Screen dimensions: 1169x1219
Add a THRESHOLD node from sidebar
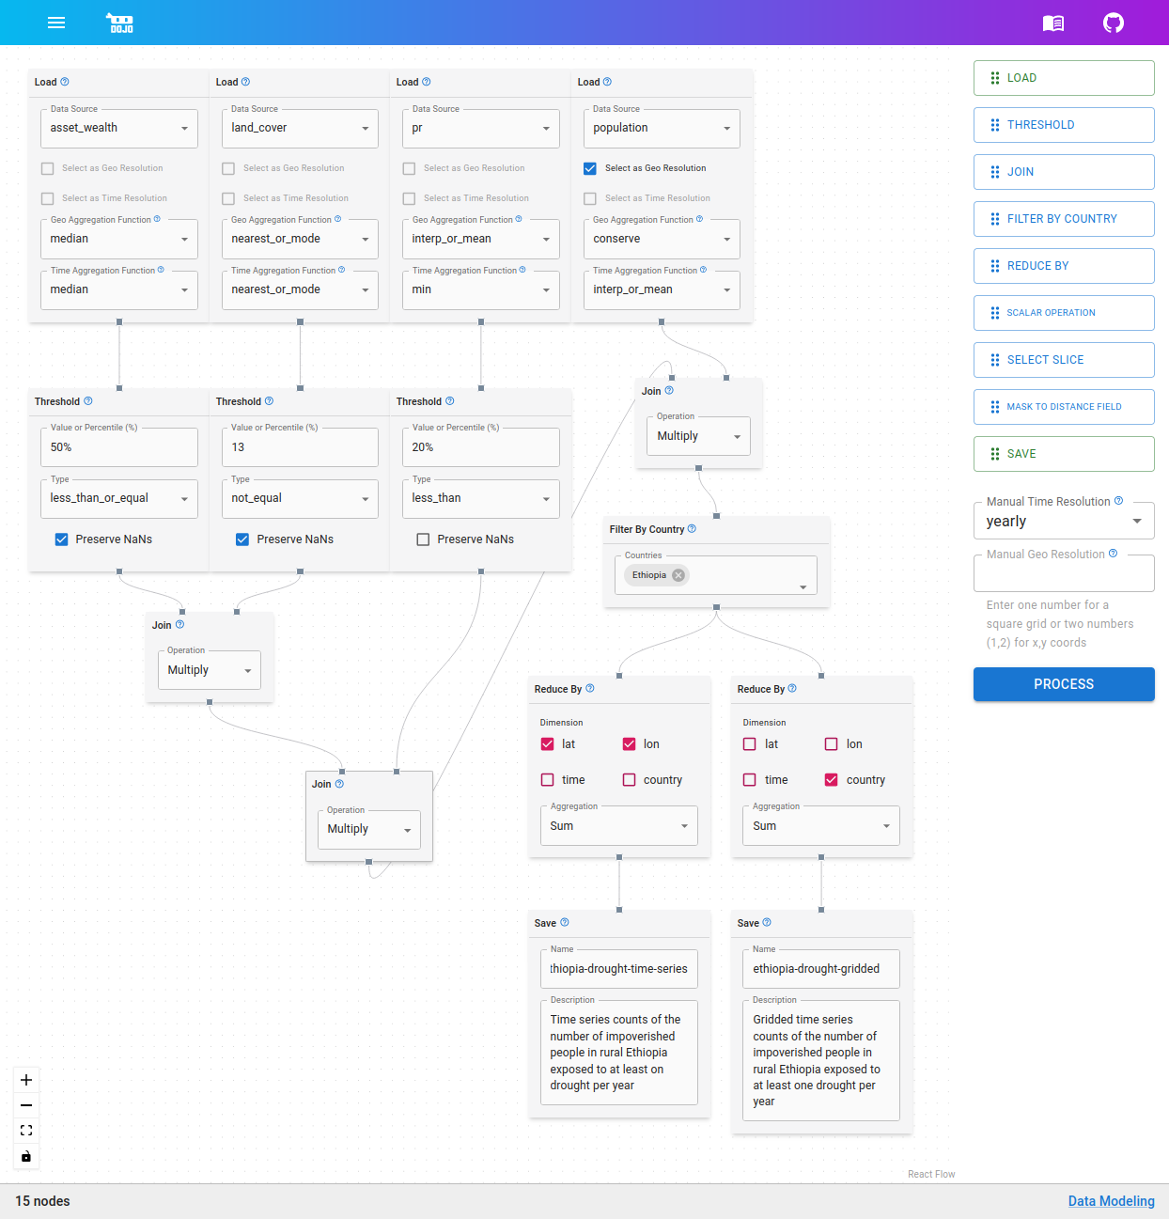1064,125
